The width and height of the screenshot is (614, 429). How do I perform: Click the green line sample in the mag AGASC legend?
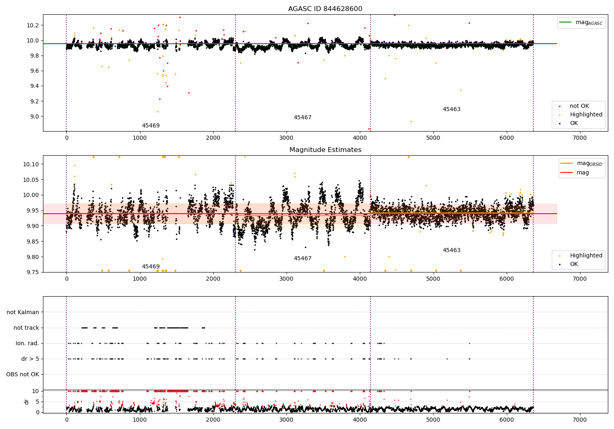tap(565, 22)
